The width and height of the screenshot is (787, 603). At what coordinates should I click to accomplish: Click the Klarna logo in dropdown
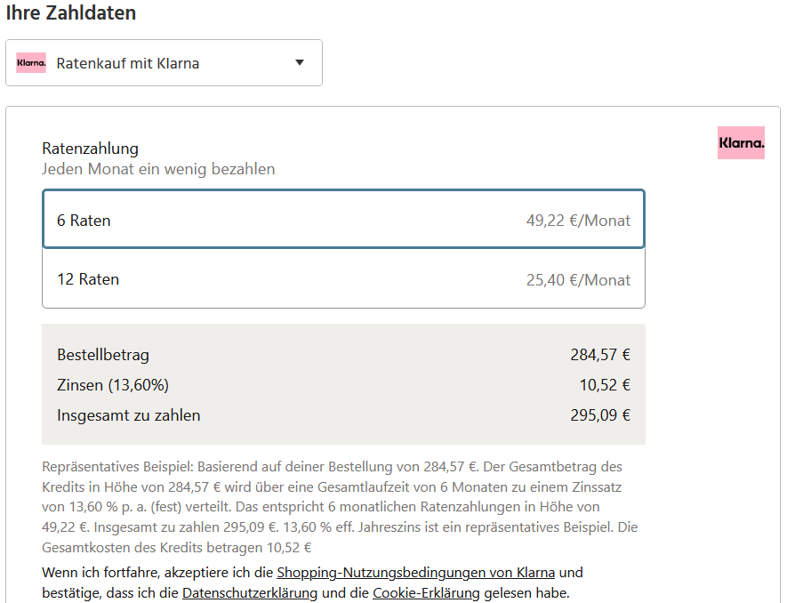click(x=31, y=63)
